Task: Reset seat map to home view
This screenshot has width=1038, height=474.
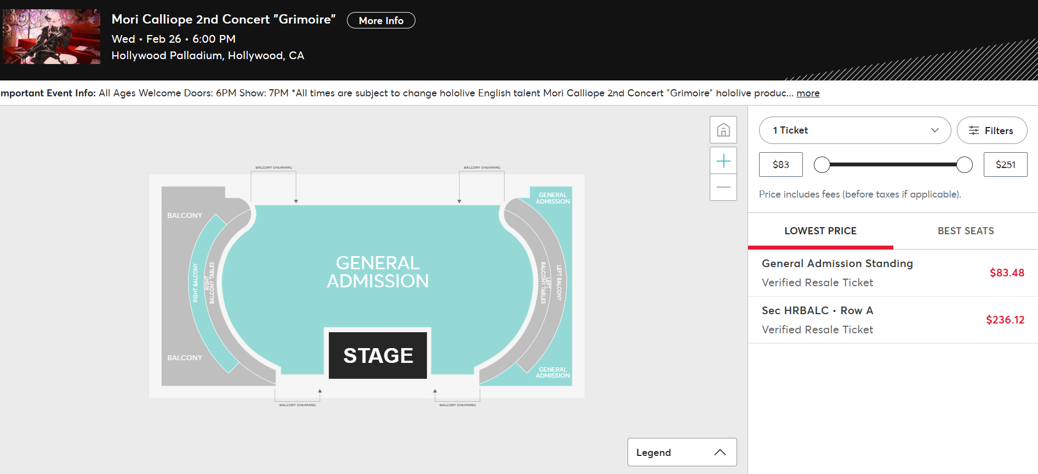Action: pos(723,130)
